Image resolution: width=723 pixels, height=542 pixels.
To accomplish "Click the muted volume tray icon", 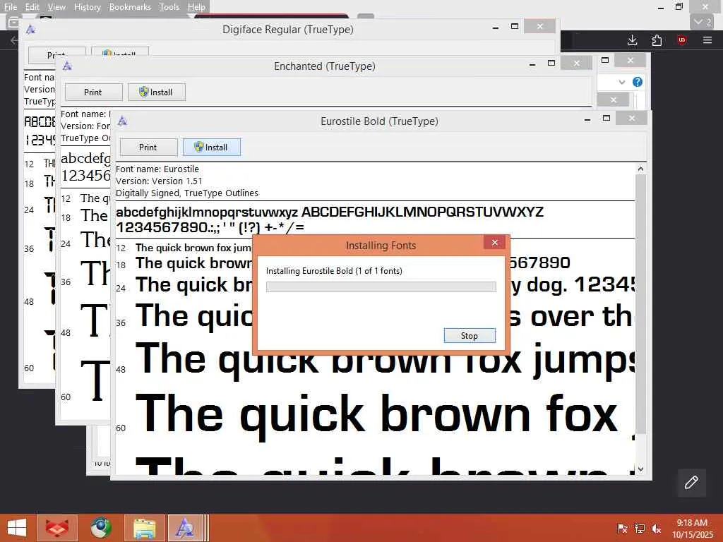I will 656,529.
